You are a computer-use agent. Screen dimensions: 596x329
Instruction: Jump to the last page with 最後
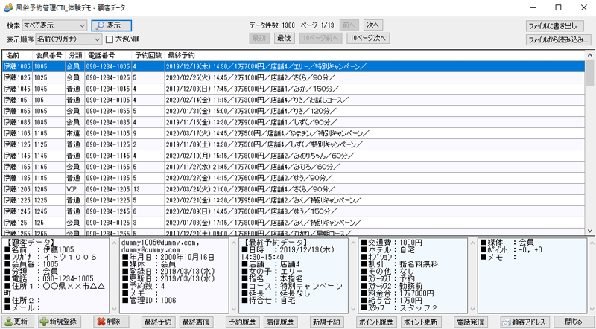point(284,38)
